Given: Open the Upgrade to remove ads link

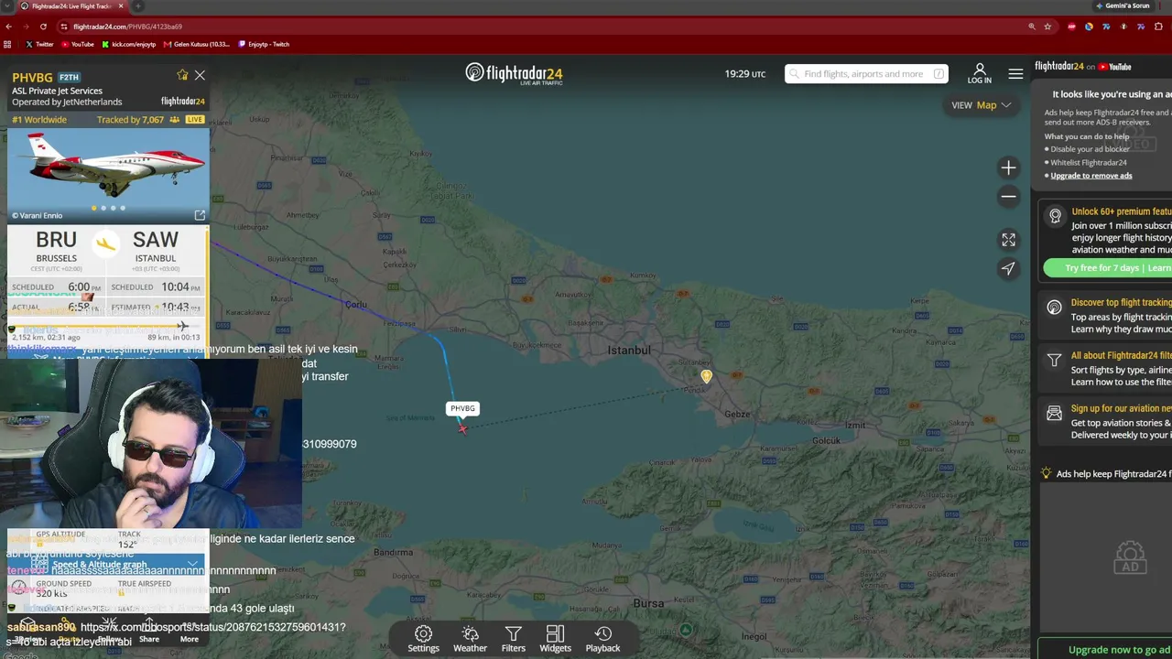Looking at the screenshot, I should pyautogui.click(x=1091, y=176).
